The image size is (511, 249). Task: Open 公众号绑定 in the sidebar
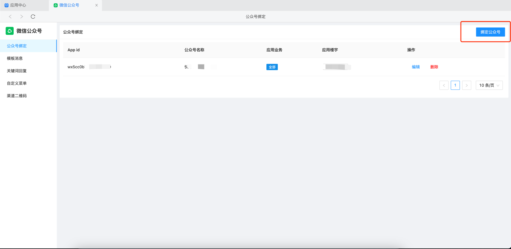pyautogui.click(x=17, y=46)
